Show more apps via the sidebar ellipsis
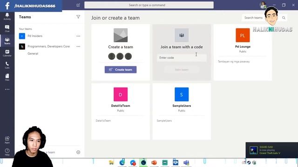 tap(7, 90)
